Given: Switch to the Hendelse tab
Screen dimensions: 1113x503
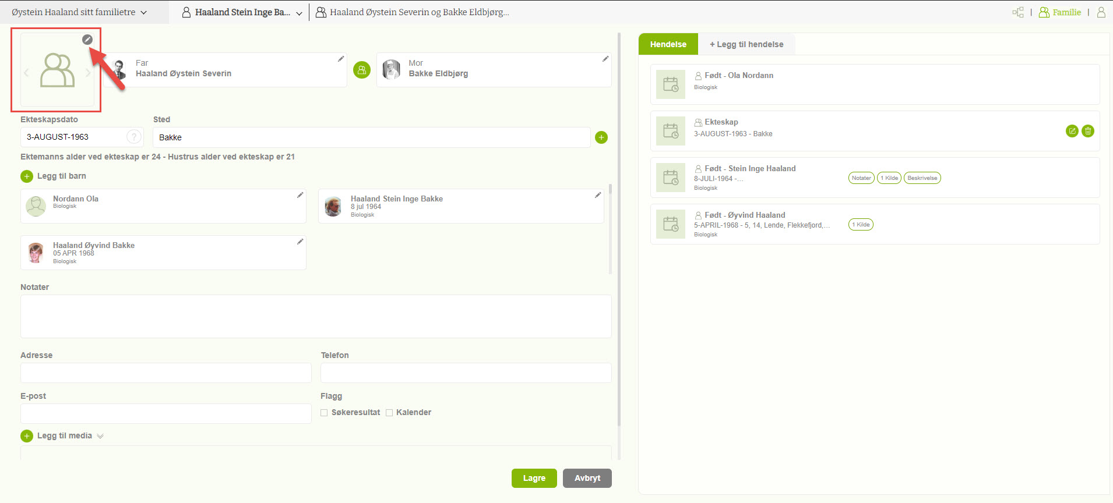Looking at the screenshot, I should pyautogui.click(x=668, y=44).
